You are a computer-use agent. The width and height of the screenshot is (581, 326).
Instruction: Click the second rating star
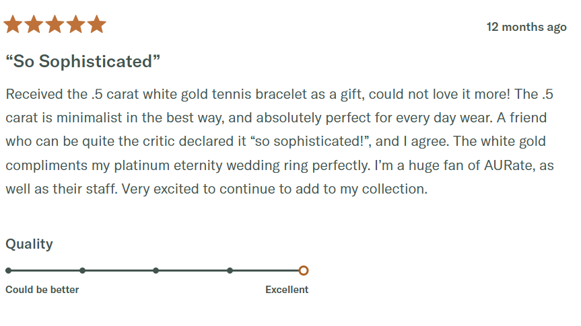34,25
